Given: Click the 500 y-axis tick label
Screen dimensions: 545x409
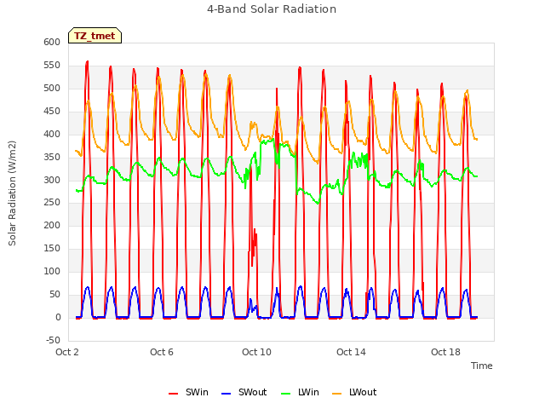Looking at the screenshot, I should point(52,88).
